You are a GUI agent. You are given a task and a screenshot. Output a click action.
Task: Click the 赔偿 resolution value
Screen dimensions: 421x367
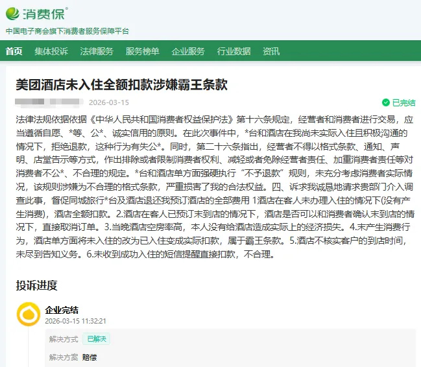(90, 357)
